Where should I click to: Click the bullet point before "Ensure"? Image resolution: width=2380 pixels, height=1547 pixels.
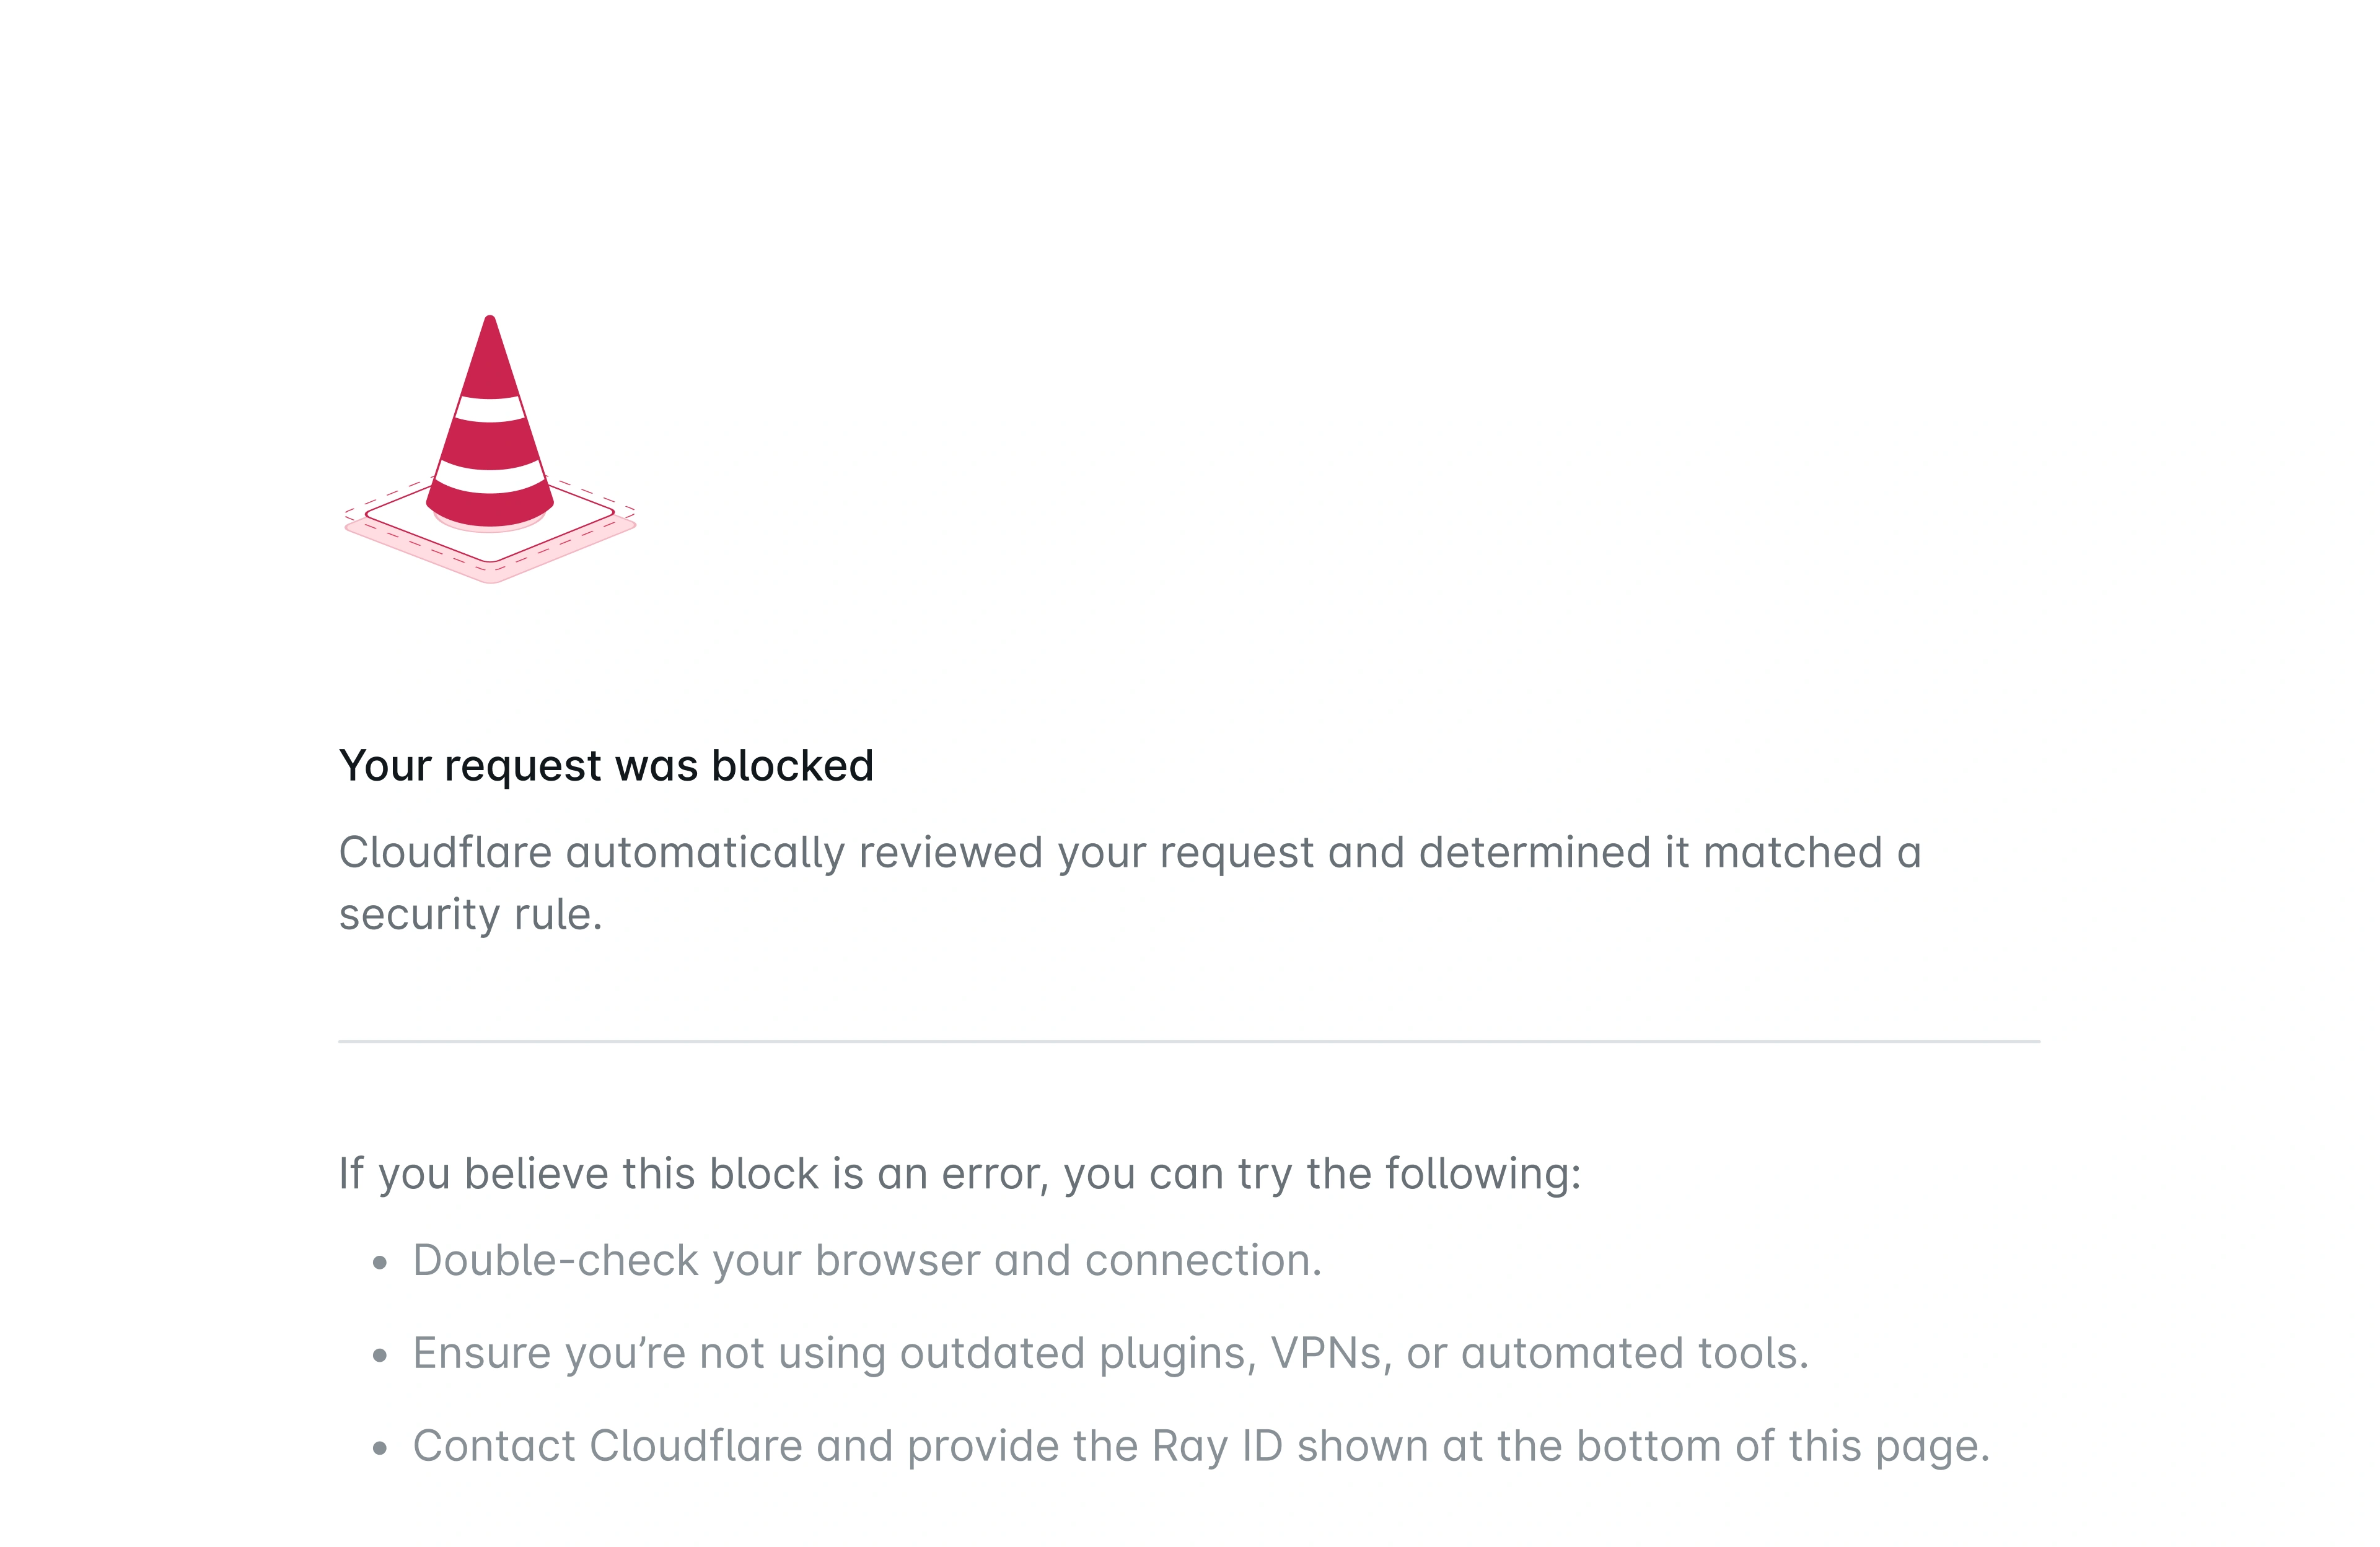click(379, 1356)
